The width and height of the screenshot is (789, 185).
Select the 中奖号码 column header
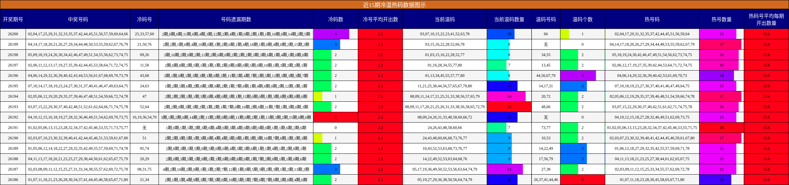pyautogui.click(x=78, y=19)
